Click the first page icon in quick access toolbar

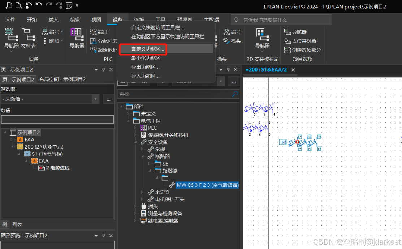9,5
